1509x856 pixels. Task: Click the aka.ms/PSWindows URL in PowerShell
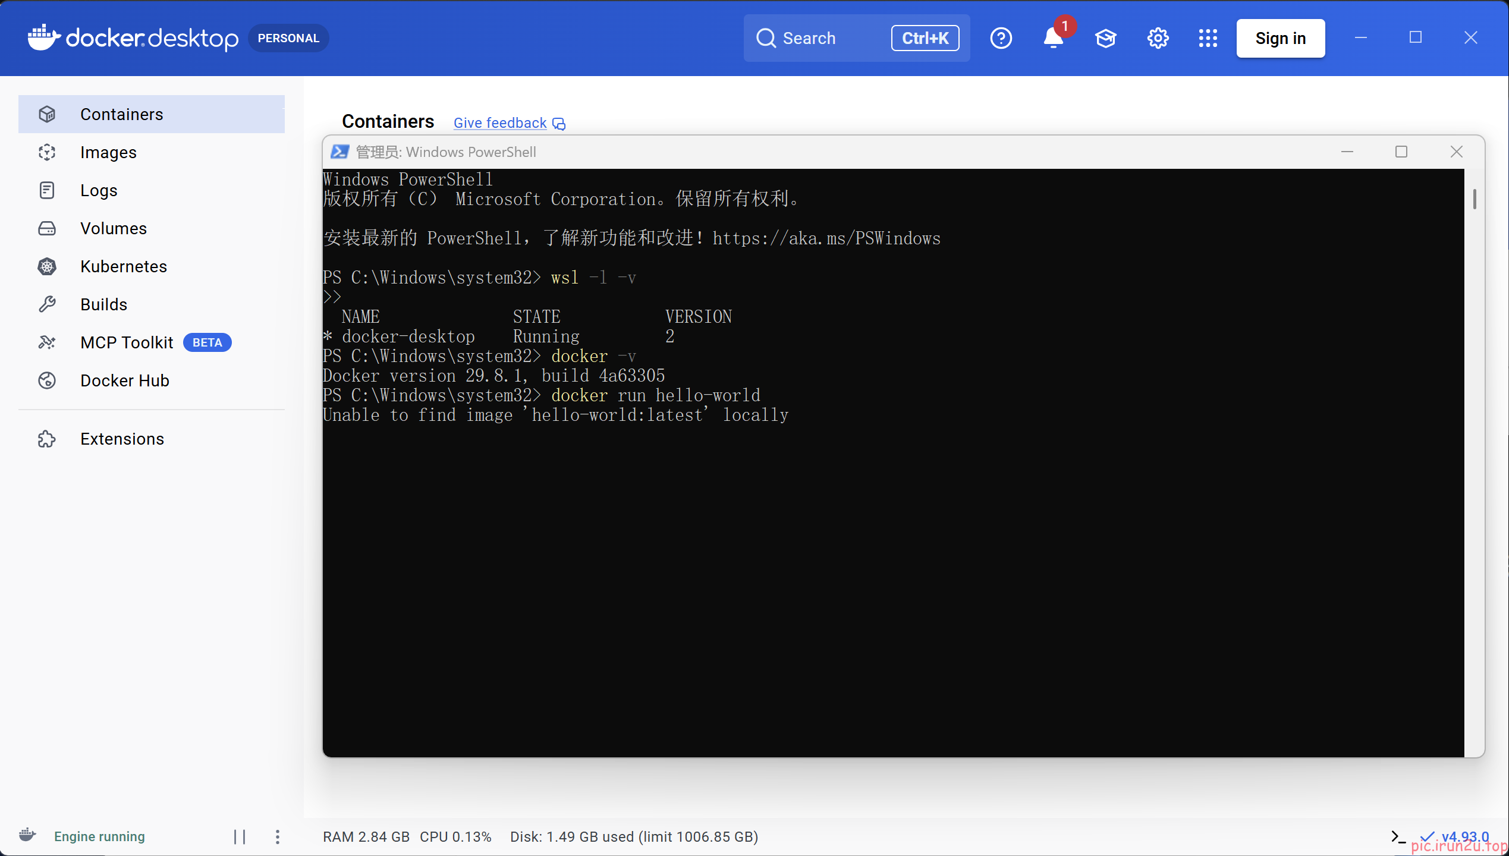826,238
